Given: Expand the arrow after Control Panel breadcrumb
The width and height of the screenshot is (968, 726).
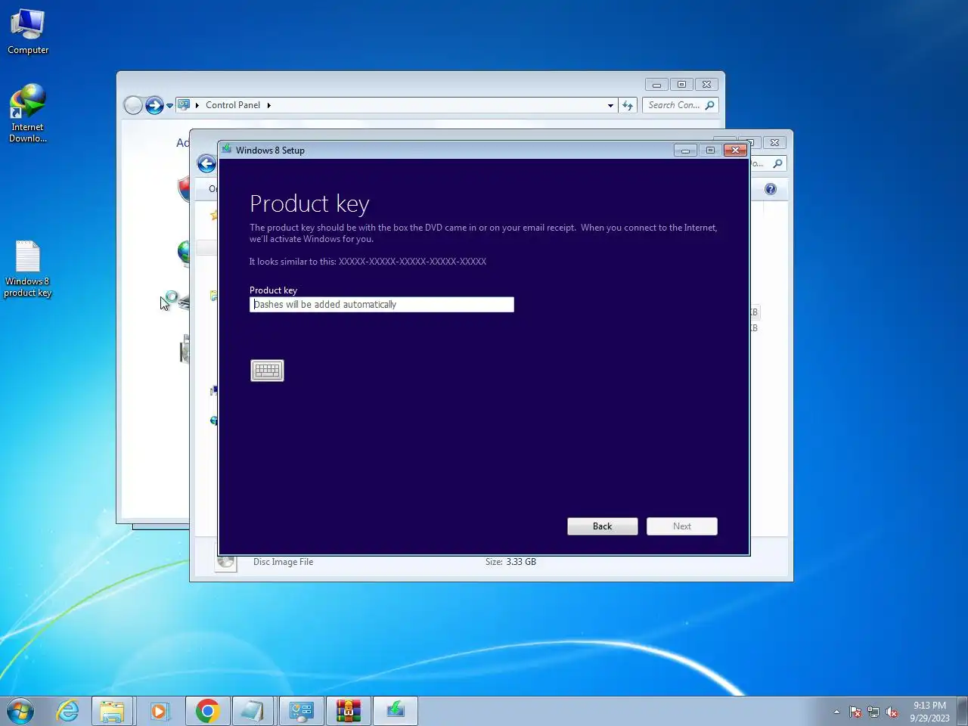Looking at the screenshot, I should click(x=268, y=105).
